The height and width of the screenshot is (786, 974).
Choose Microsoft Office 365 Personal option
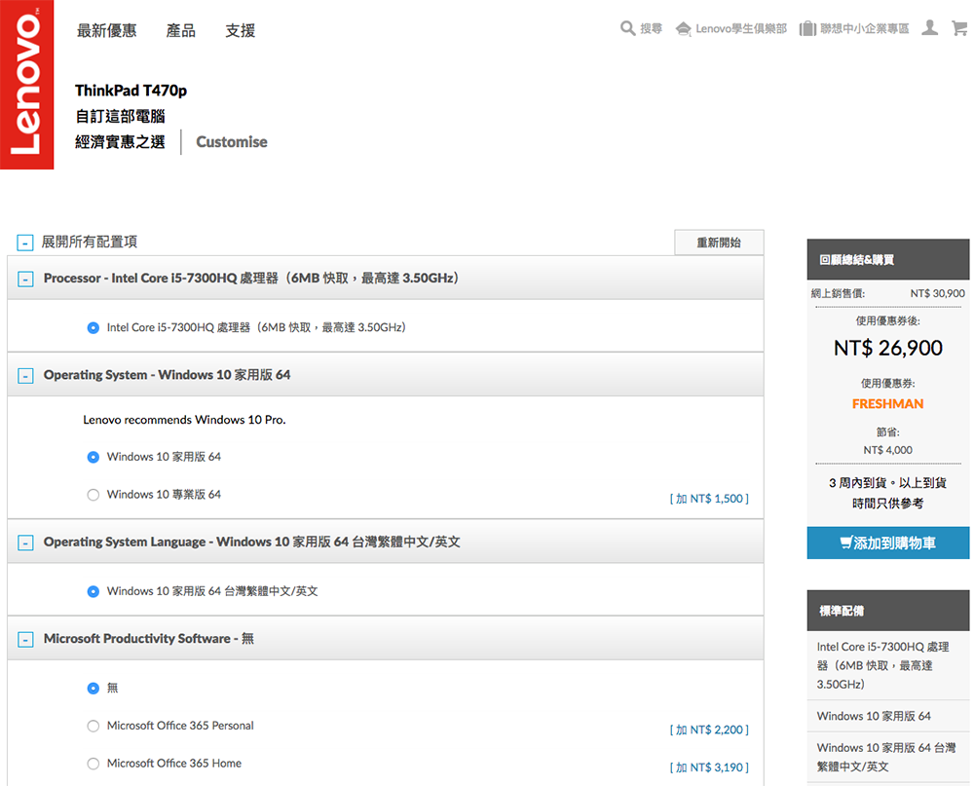[x=94, y=726]
